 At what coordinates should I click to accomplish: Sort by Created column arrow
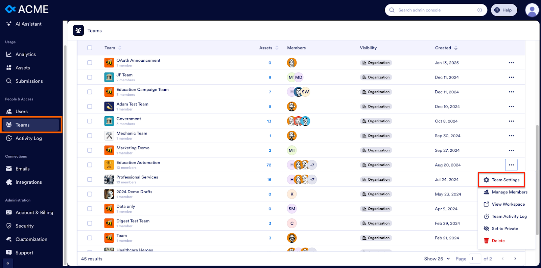point(456,48)
